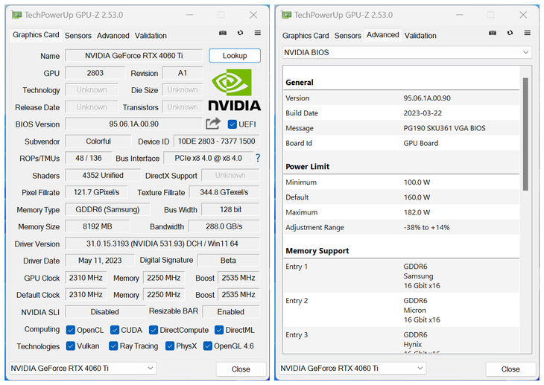Toggle the UEFI checkbox

(233, 124)
